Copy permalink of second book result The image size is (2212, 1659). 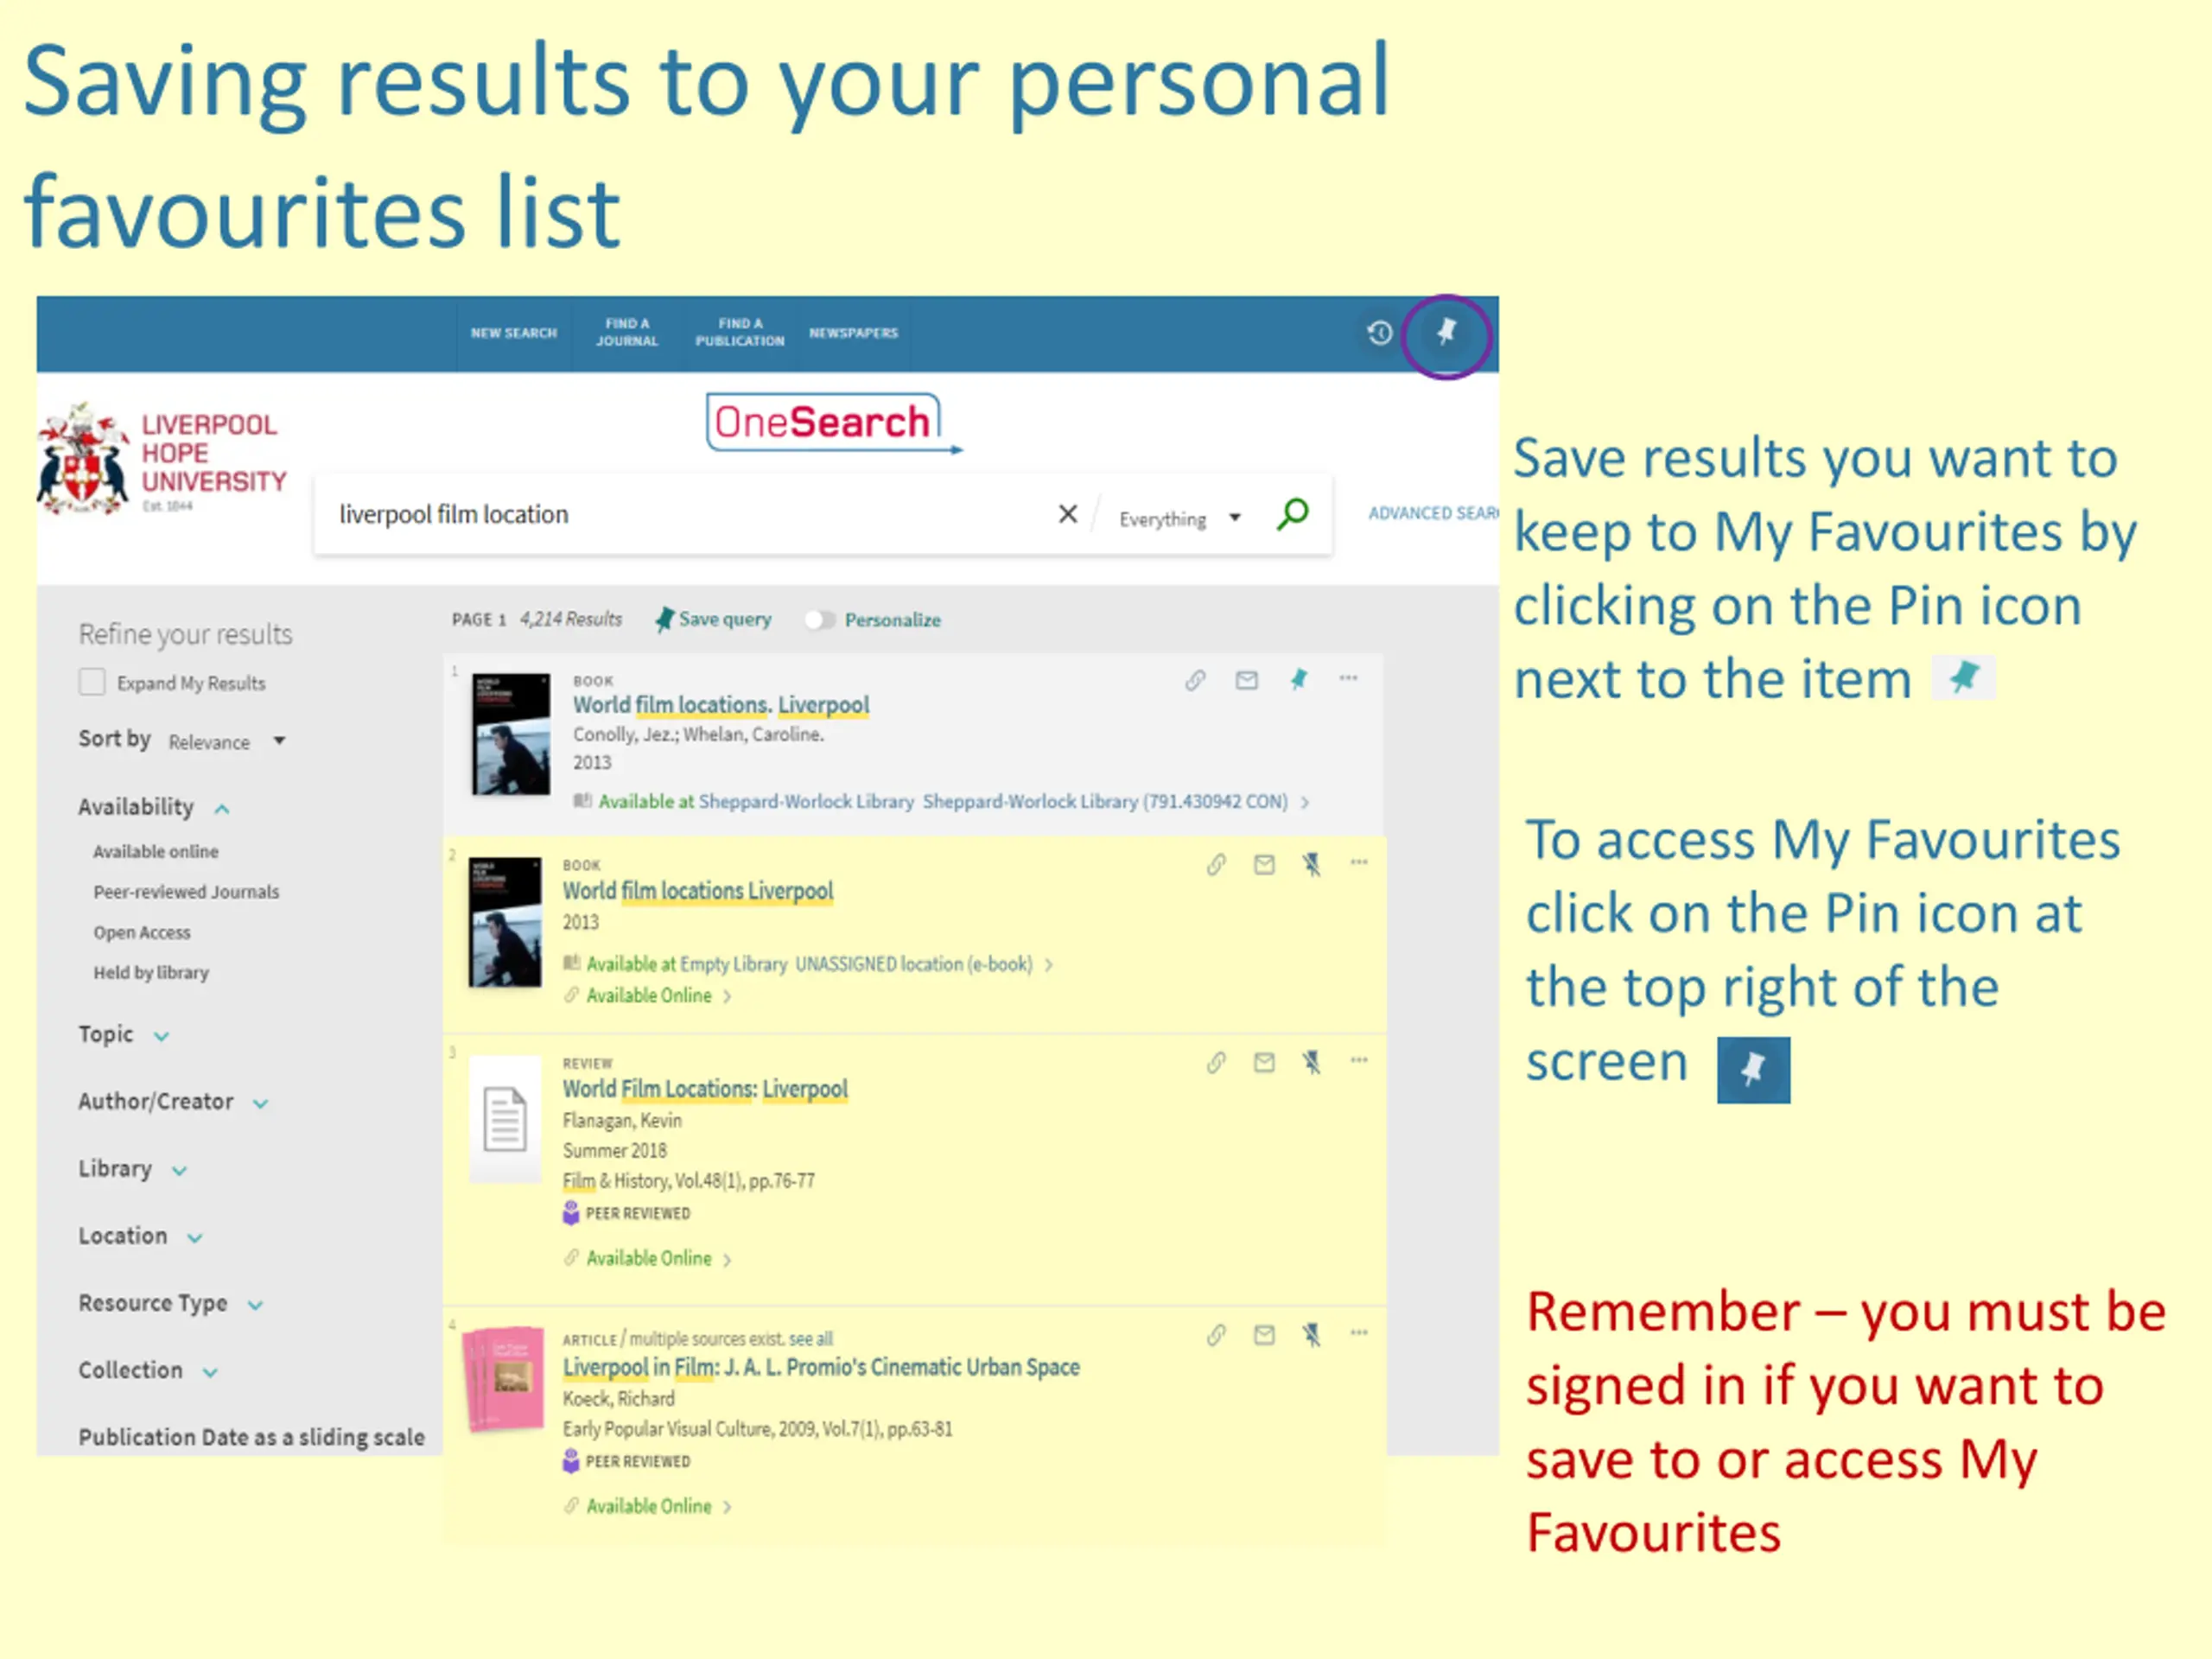tap(1216, 865)
